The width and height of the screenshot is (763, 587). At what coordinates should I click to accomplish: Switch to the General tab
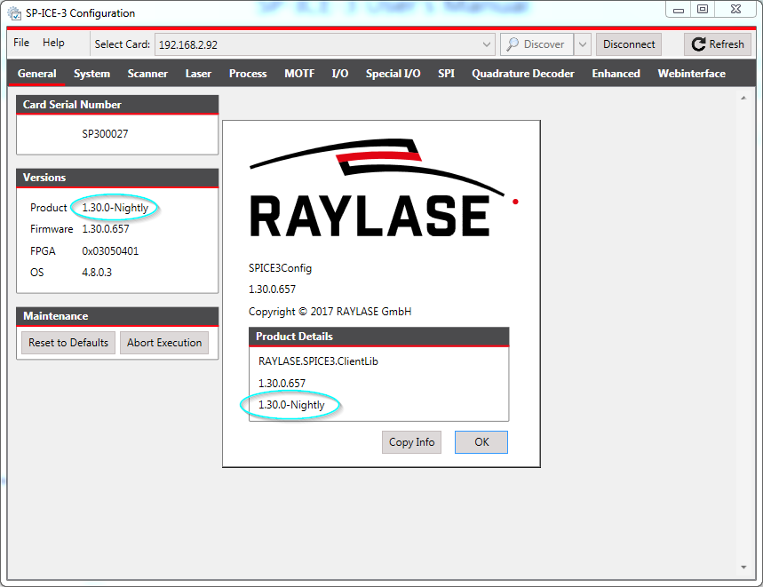(37, 74)
